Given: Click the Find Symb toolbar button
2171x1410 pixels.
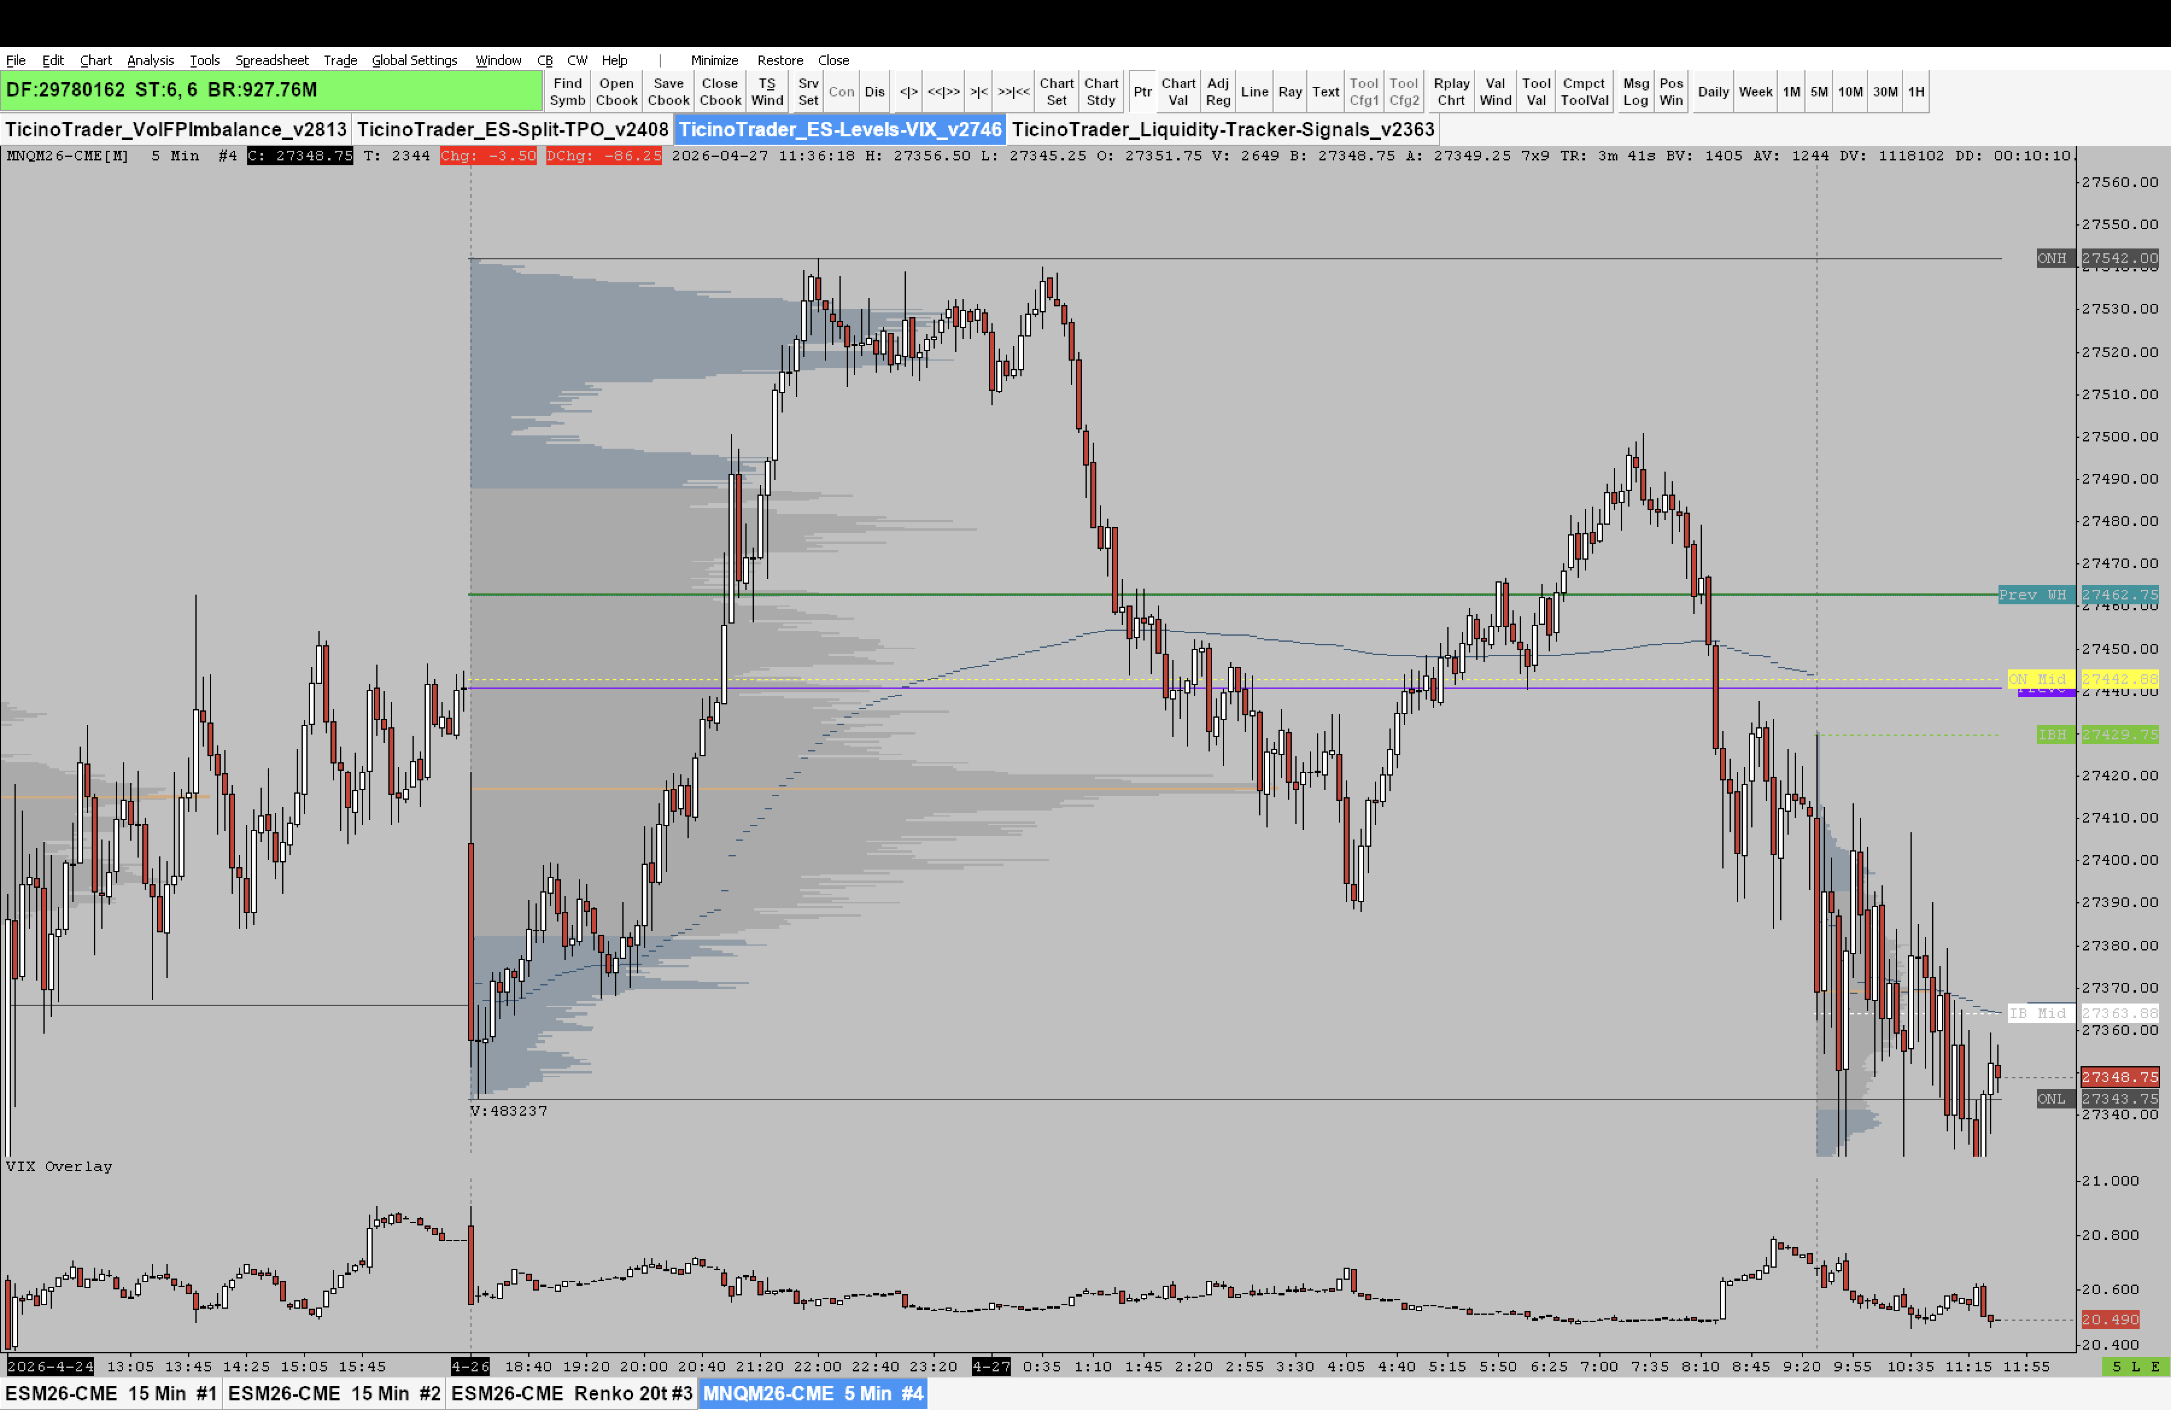Looking at the screenshot, I should coord(566,91).
